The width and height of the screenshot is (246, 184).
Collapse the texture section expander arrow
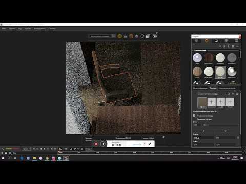tap(195, 94)
